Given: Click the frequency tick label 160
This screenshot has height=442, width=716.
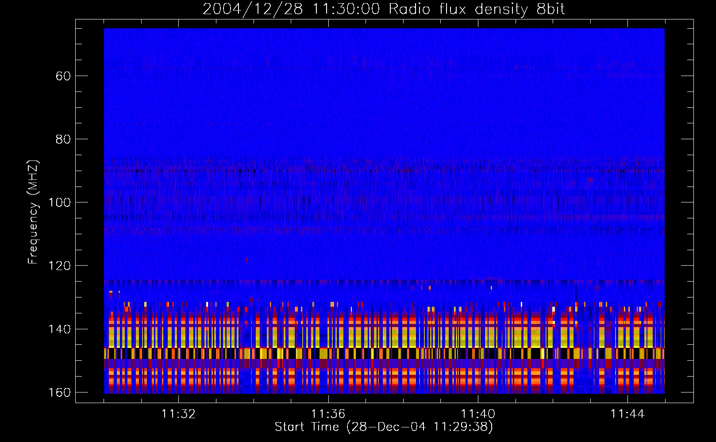Looking at the screenshot, I should [x=59, y=392].
